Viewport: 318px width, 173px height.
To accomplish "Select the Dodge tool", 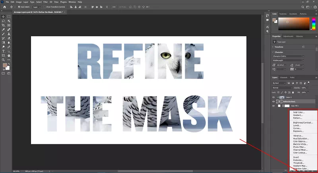I will (3, 47).
